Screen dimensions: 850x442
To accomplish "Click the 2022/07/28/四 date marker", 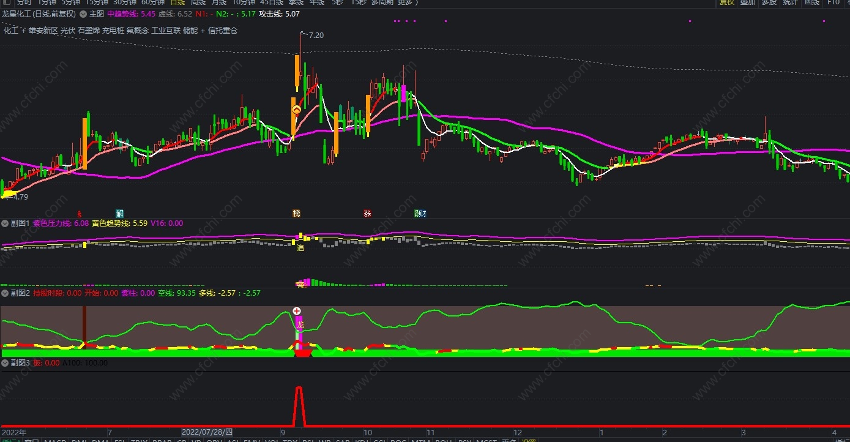I will tap(207, 432).
